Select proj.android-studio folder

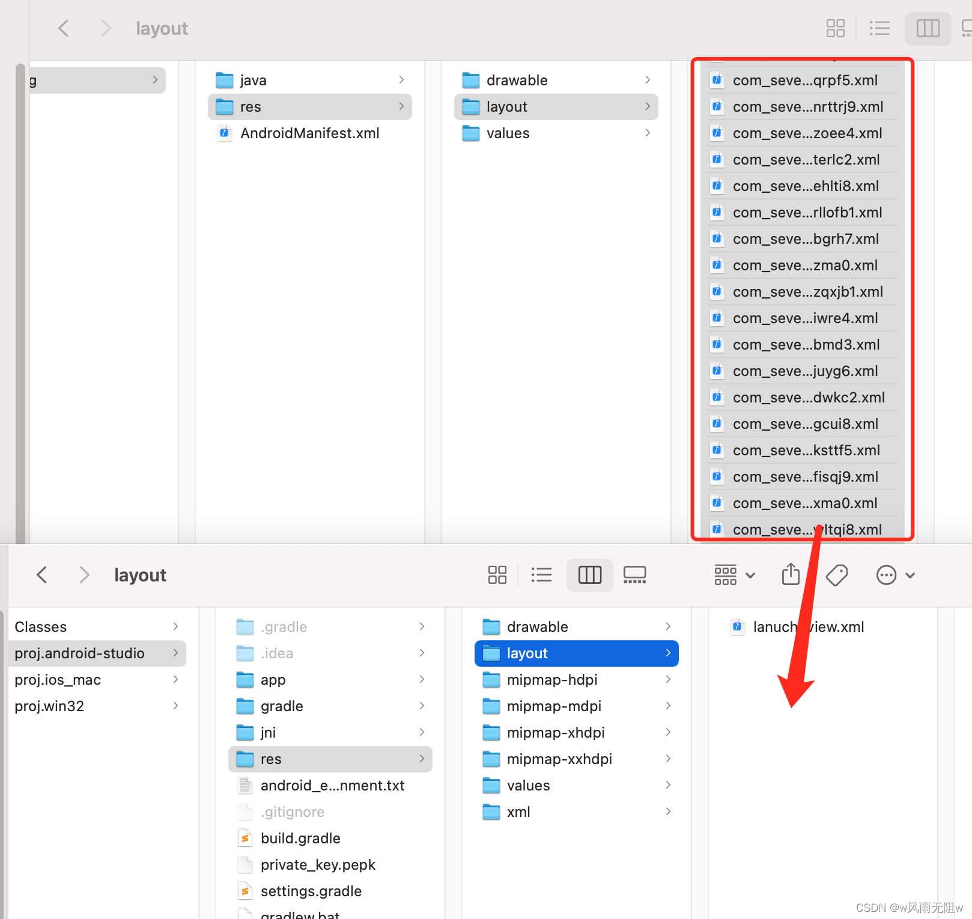coord(97,653)
